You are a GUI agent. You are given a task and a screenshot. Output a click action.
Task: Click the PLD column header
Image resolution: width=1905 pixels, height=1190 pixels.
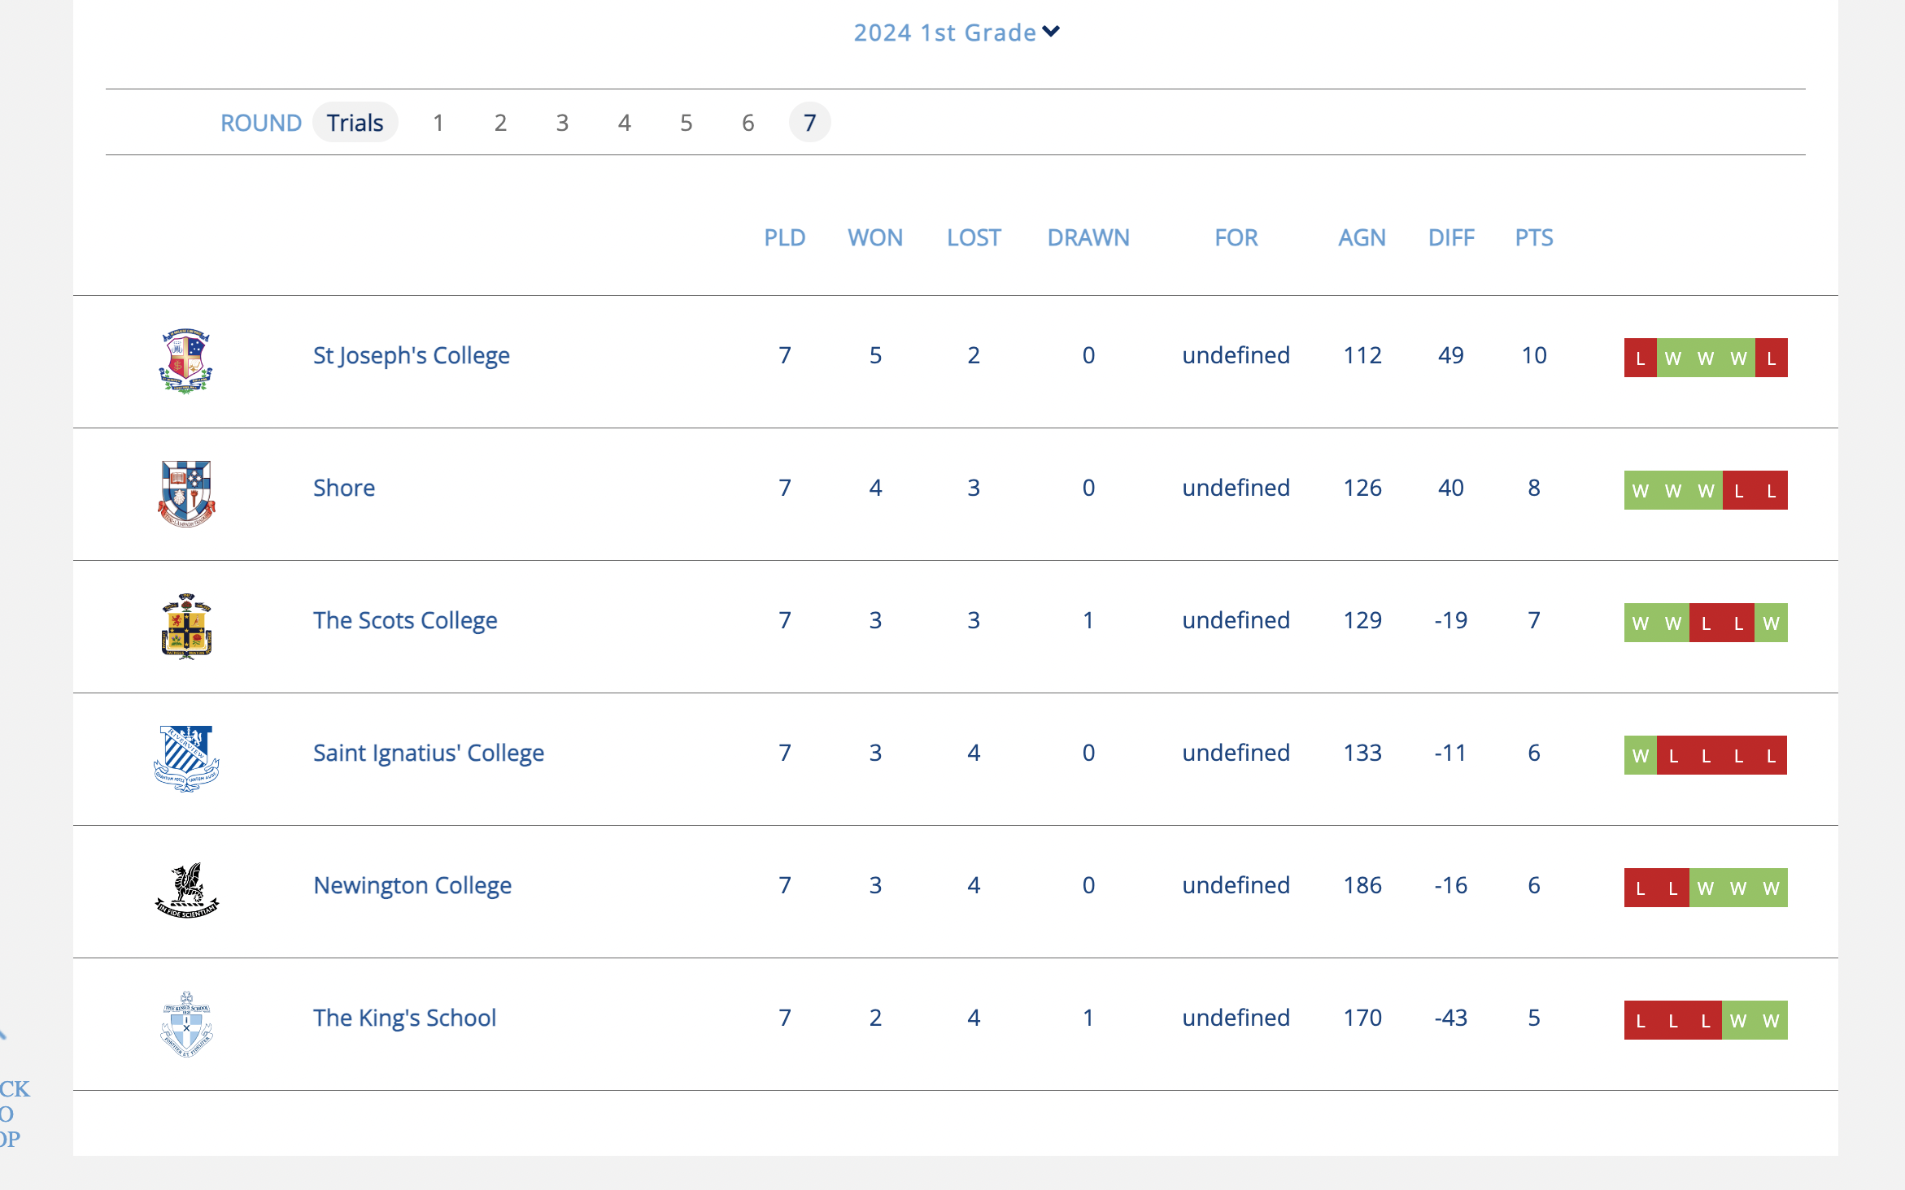point(784,237)
